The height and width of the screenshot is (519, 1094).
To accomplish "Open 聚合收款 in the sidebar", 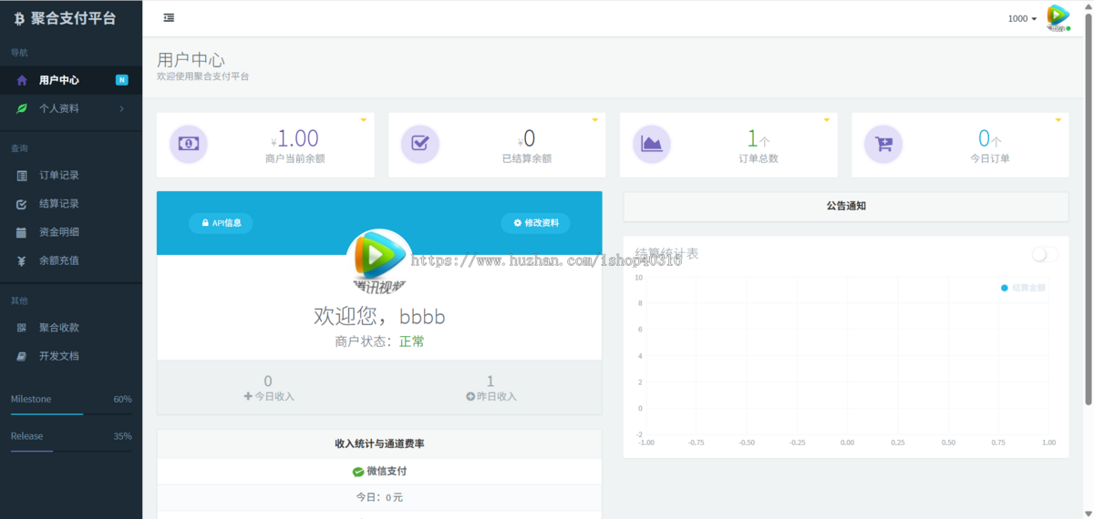I will coord(71,328).
